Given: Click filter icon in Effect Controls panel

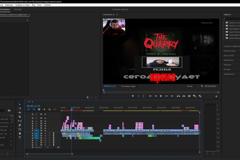Looking at the screenshot, I should click(88, 98).
